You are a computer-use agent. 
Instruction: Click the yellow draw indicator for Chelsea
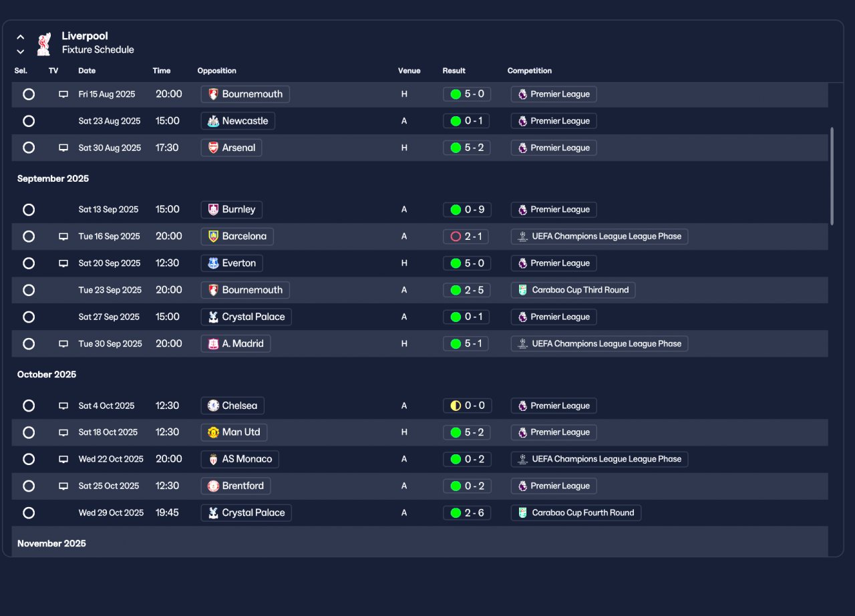pyautogui.click(x=456, y=406)
